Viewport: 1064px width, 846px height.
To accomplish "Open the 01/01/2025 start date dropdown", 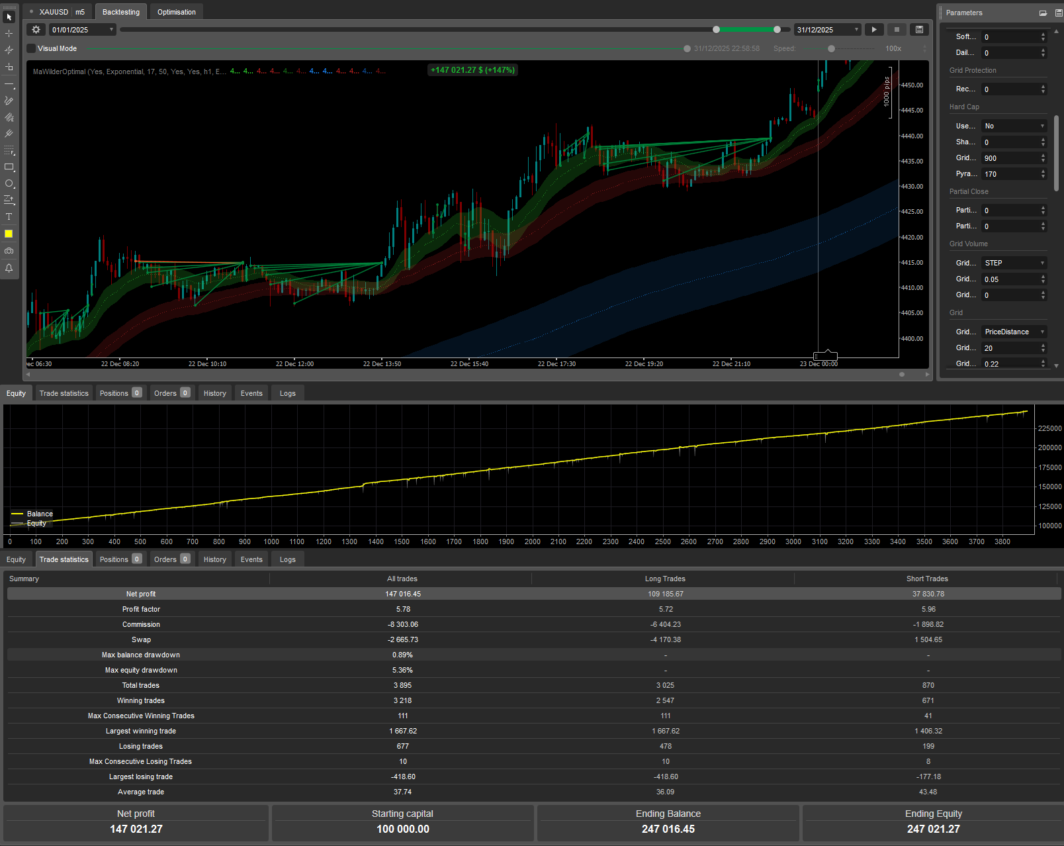I will pos(83,30).
